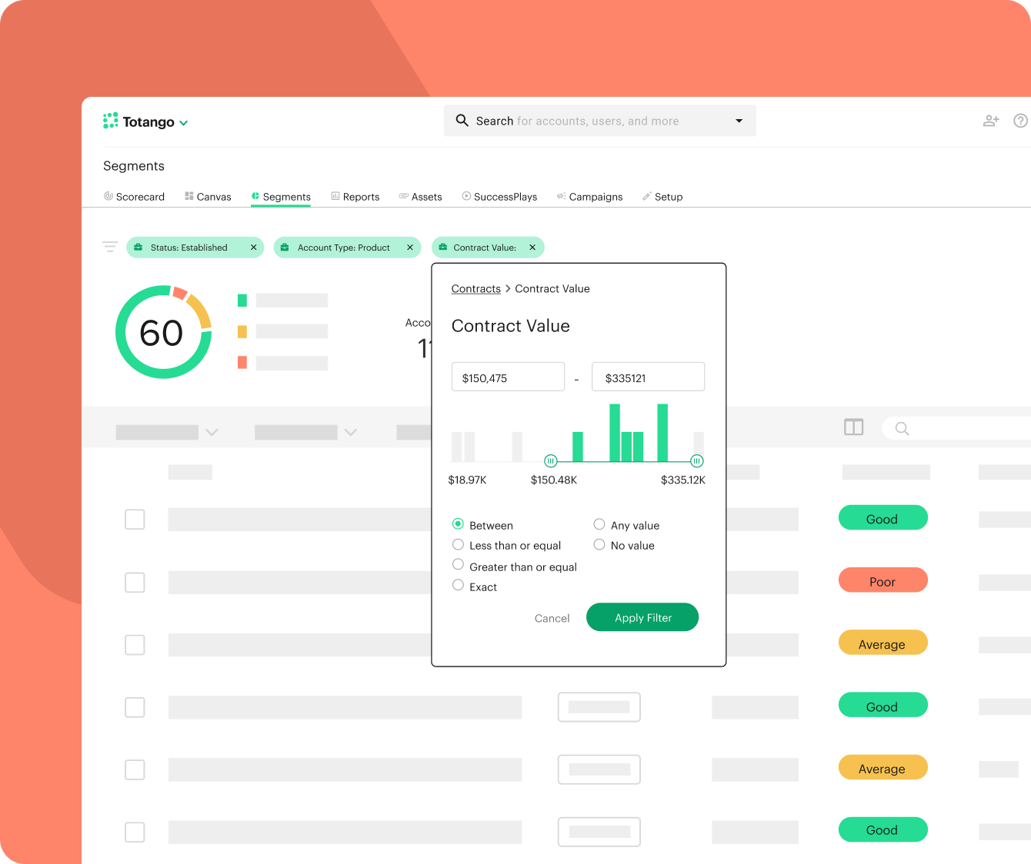The height and width of the screenshot is (864, 1031).
Task: Edit the maximum value field $335121
Action: 648,377
